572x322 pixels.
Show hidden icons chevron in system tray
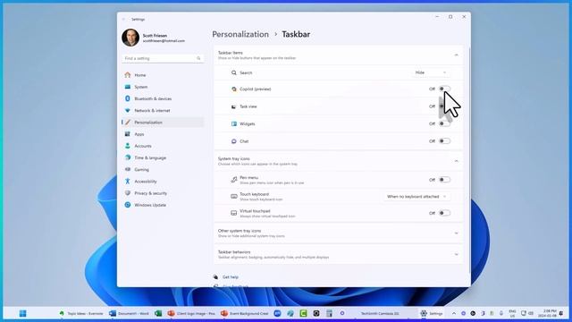point(454,313)
